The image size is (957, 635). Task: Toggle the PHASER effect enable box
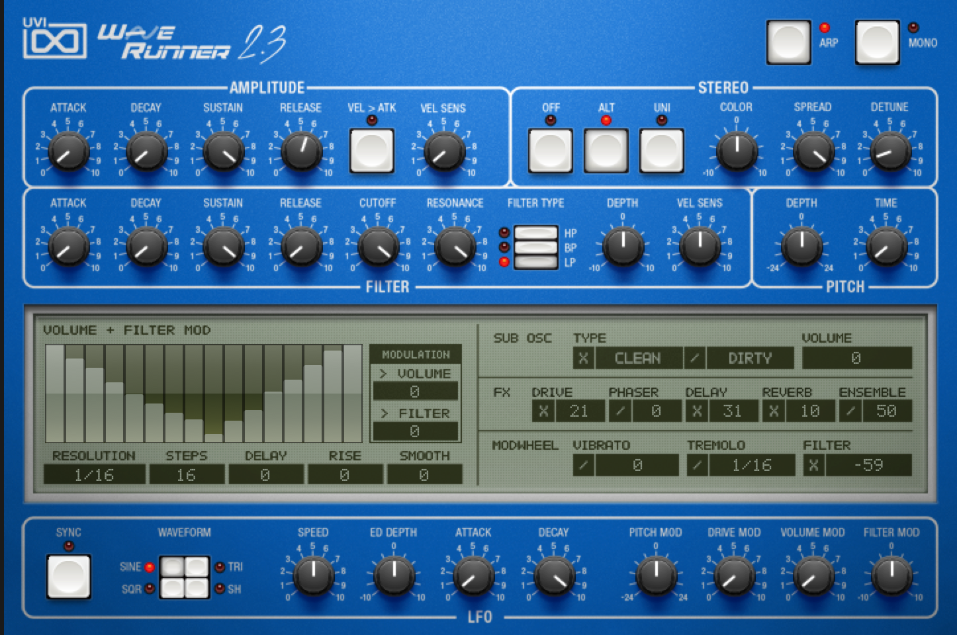click(x=620, y=411)
